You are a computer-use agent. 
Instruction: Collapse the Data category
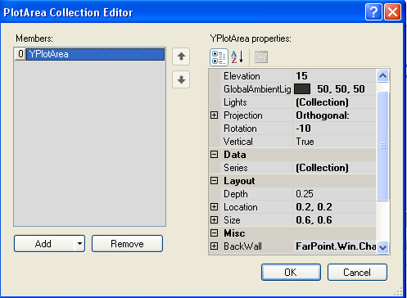[x=215, y=155]
